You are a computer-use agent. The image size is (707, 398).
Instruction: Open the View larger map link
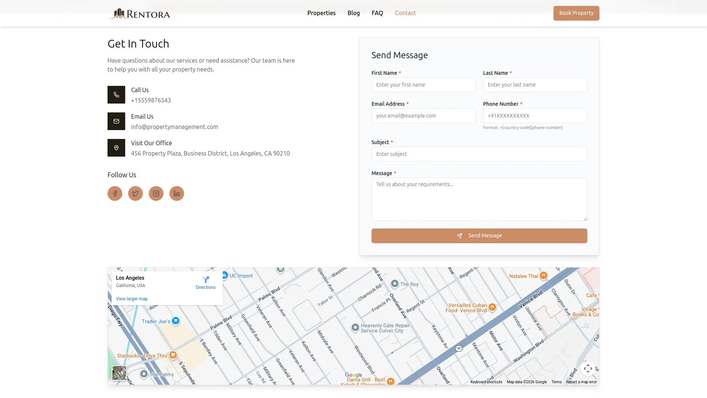[x=131, y=298]
